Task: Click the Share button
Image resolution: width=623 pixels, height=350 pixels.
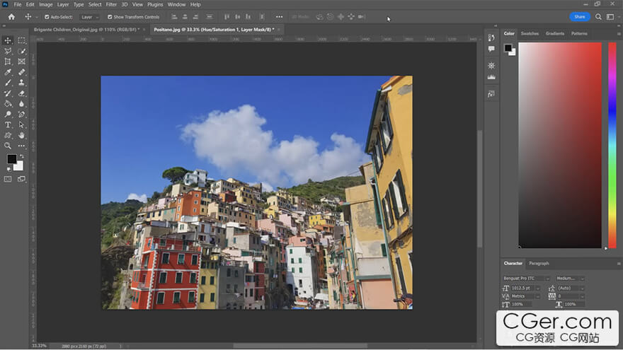Action: tap(580, 17)
